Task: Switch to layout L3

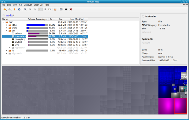Action: (49, 9)
